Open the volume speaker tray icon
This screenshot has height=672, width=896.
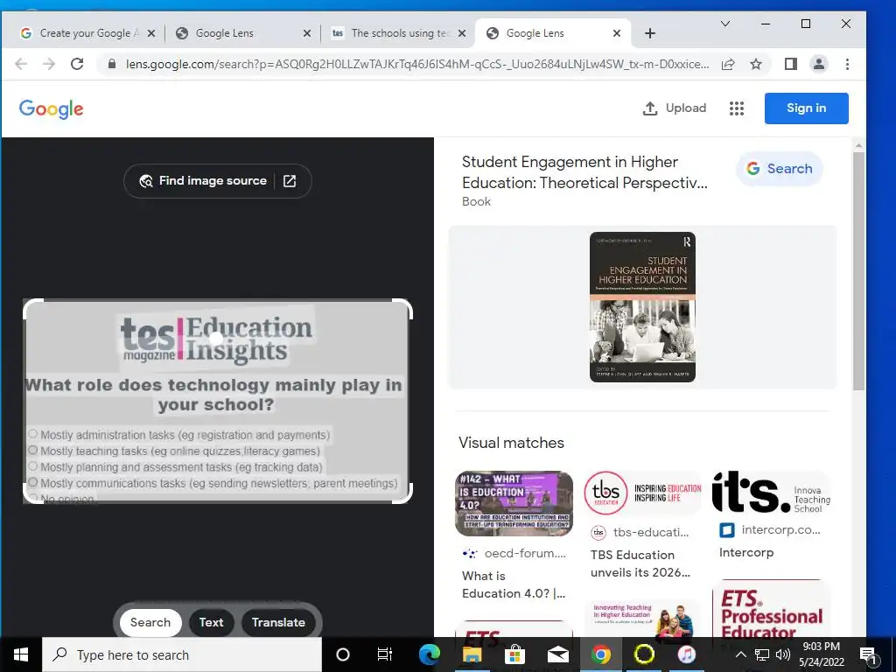point(783,654)
